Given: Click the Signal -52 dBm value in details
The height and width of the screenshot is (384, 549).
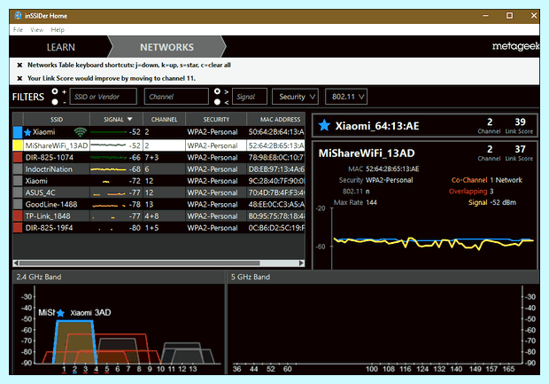Looking at the screenshot, I should pyautogui.click(x=503, y=202).
